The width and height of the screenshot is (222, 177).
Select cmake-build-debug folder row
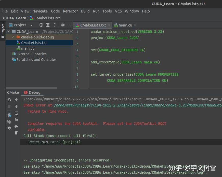tap(39, 37)
